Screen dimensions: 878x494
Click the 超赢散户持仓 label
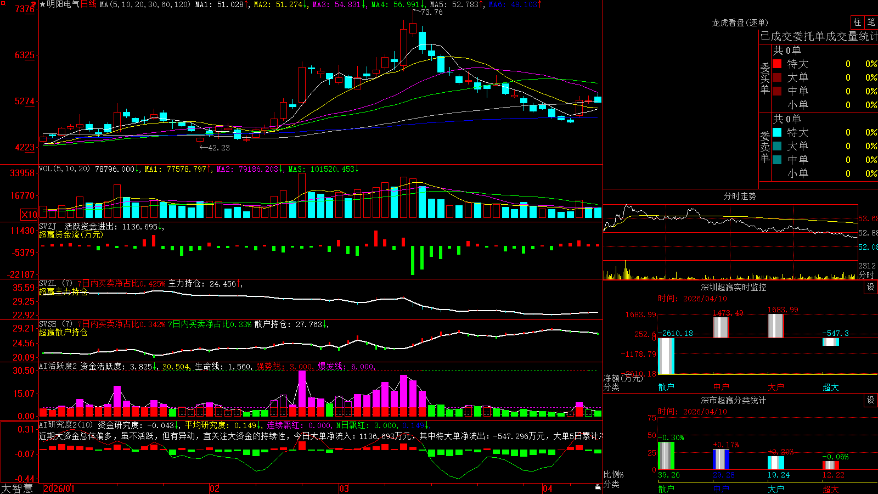63,332
